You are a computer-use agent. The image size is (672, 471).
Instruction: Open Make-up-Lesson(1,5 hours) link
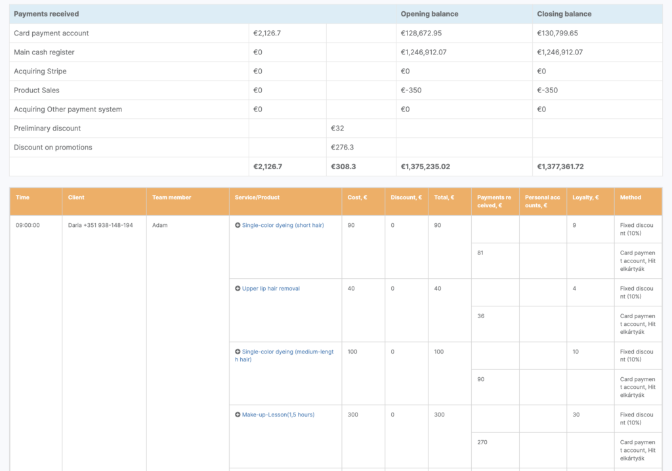(x=278, y=415)
